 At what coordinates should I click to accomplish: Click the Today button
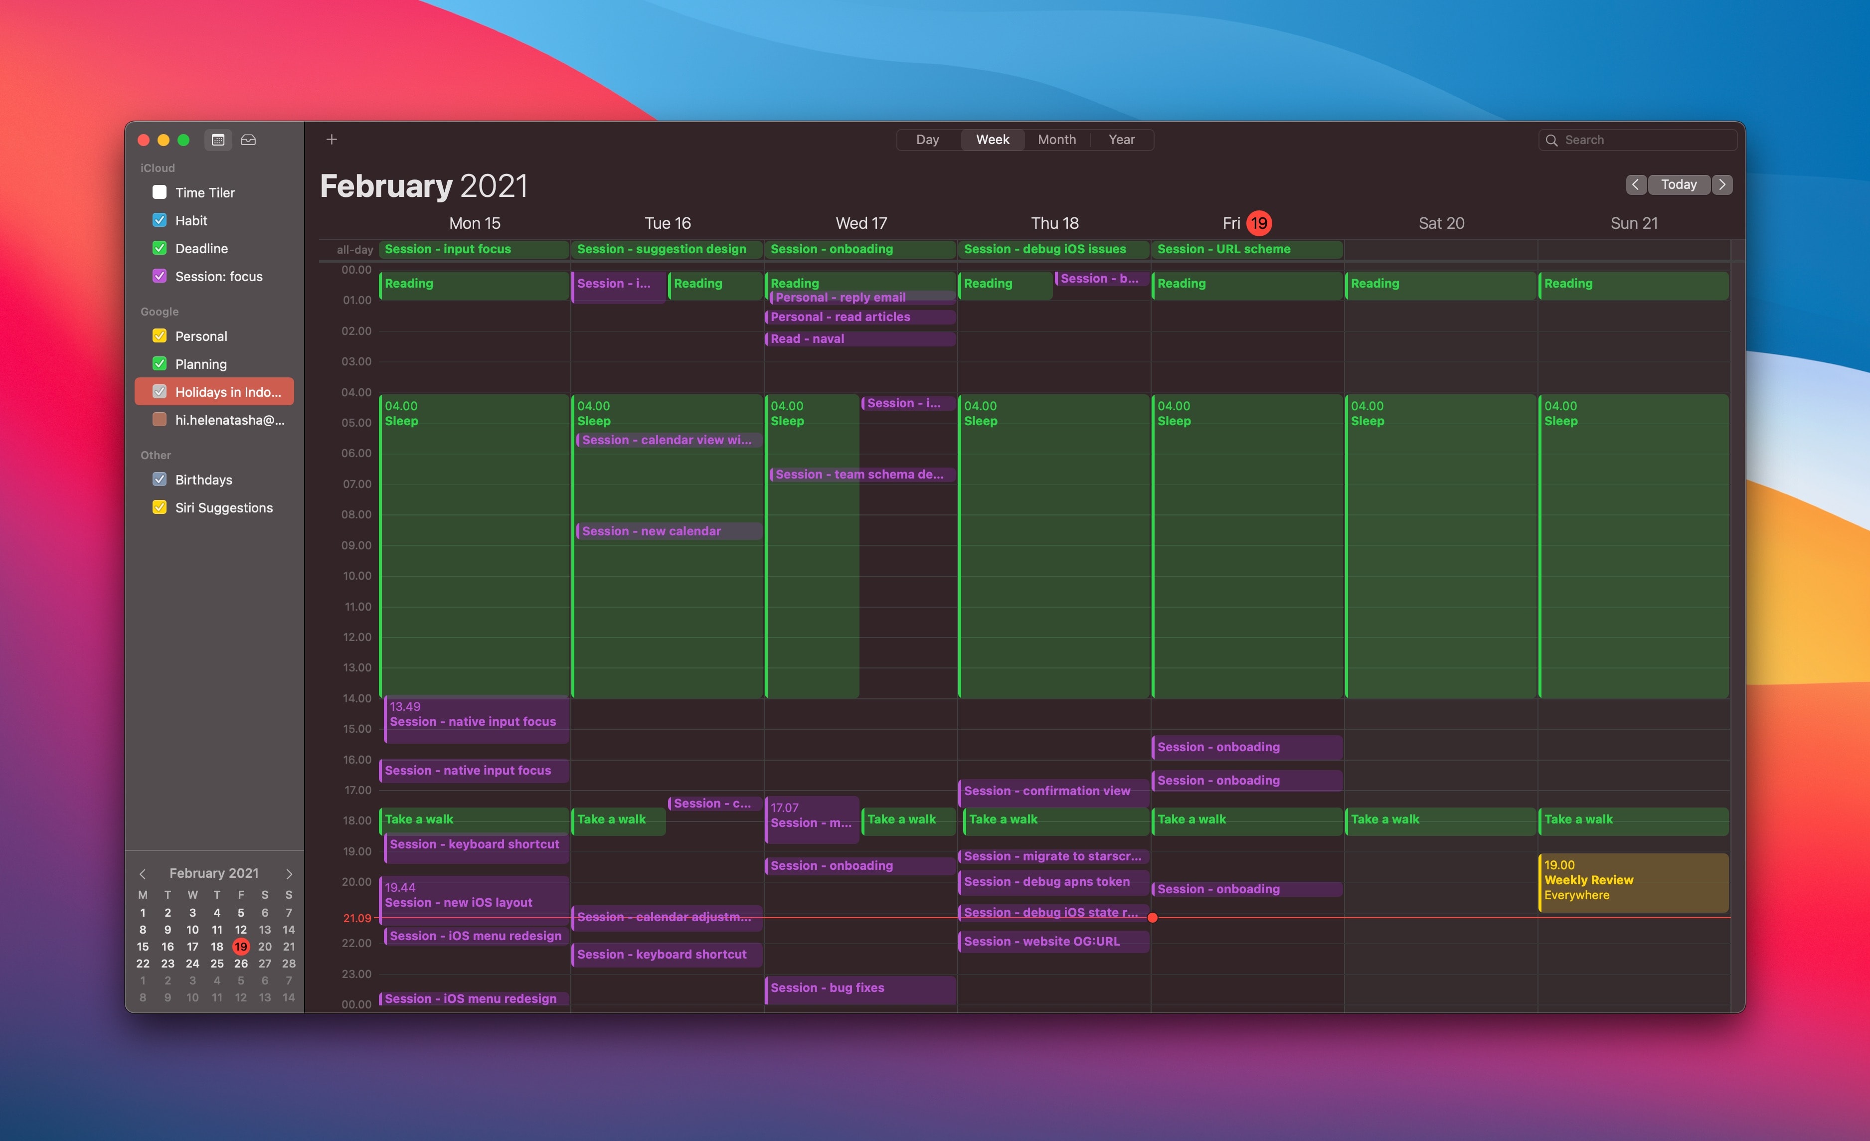click(x=1680, y=184)
